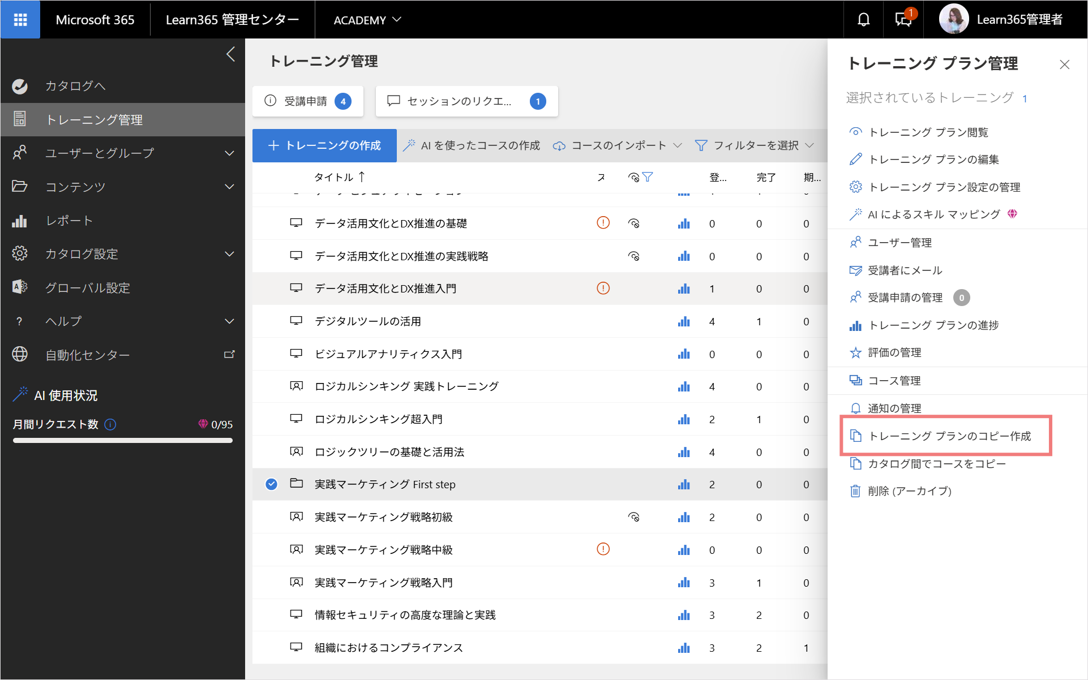Viewport: 1088px width, 680px height.
Task: Open the notifications bell in header
Action: pos(863,20)
